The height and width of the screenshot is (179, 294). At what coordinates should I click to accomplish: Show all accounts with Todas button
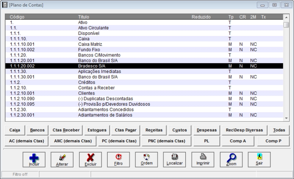(279, 130)
